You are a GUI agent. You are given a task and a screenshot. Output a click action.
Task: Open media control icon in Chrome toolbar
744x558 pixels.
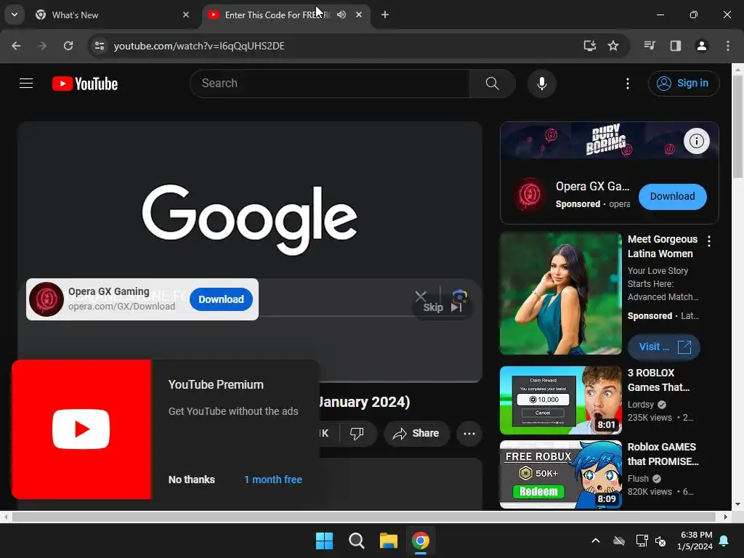coord(650,46)
